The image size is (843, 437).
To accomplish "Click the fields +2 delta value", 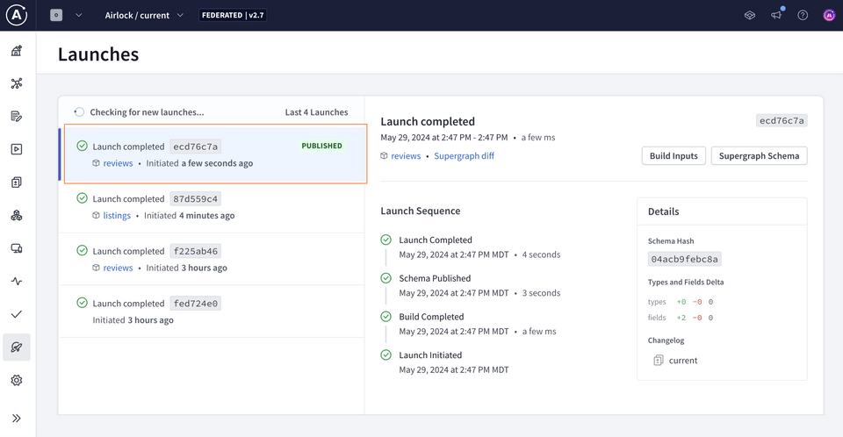I will coord(681,317).
